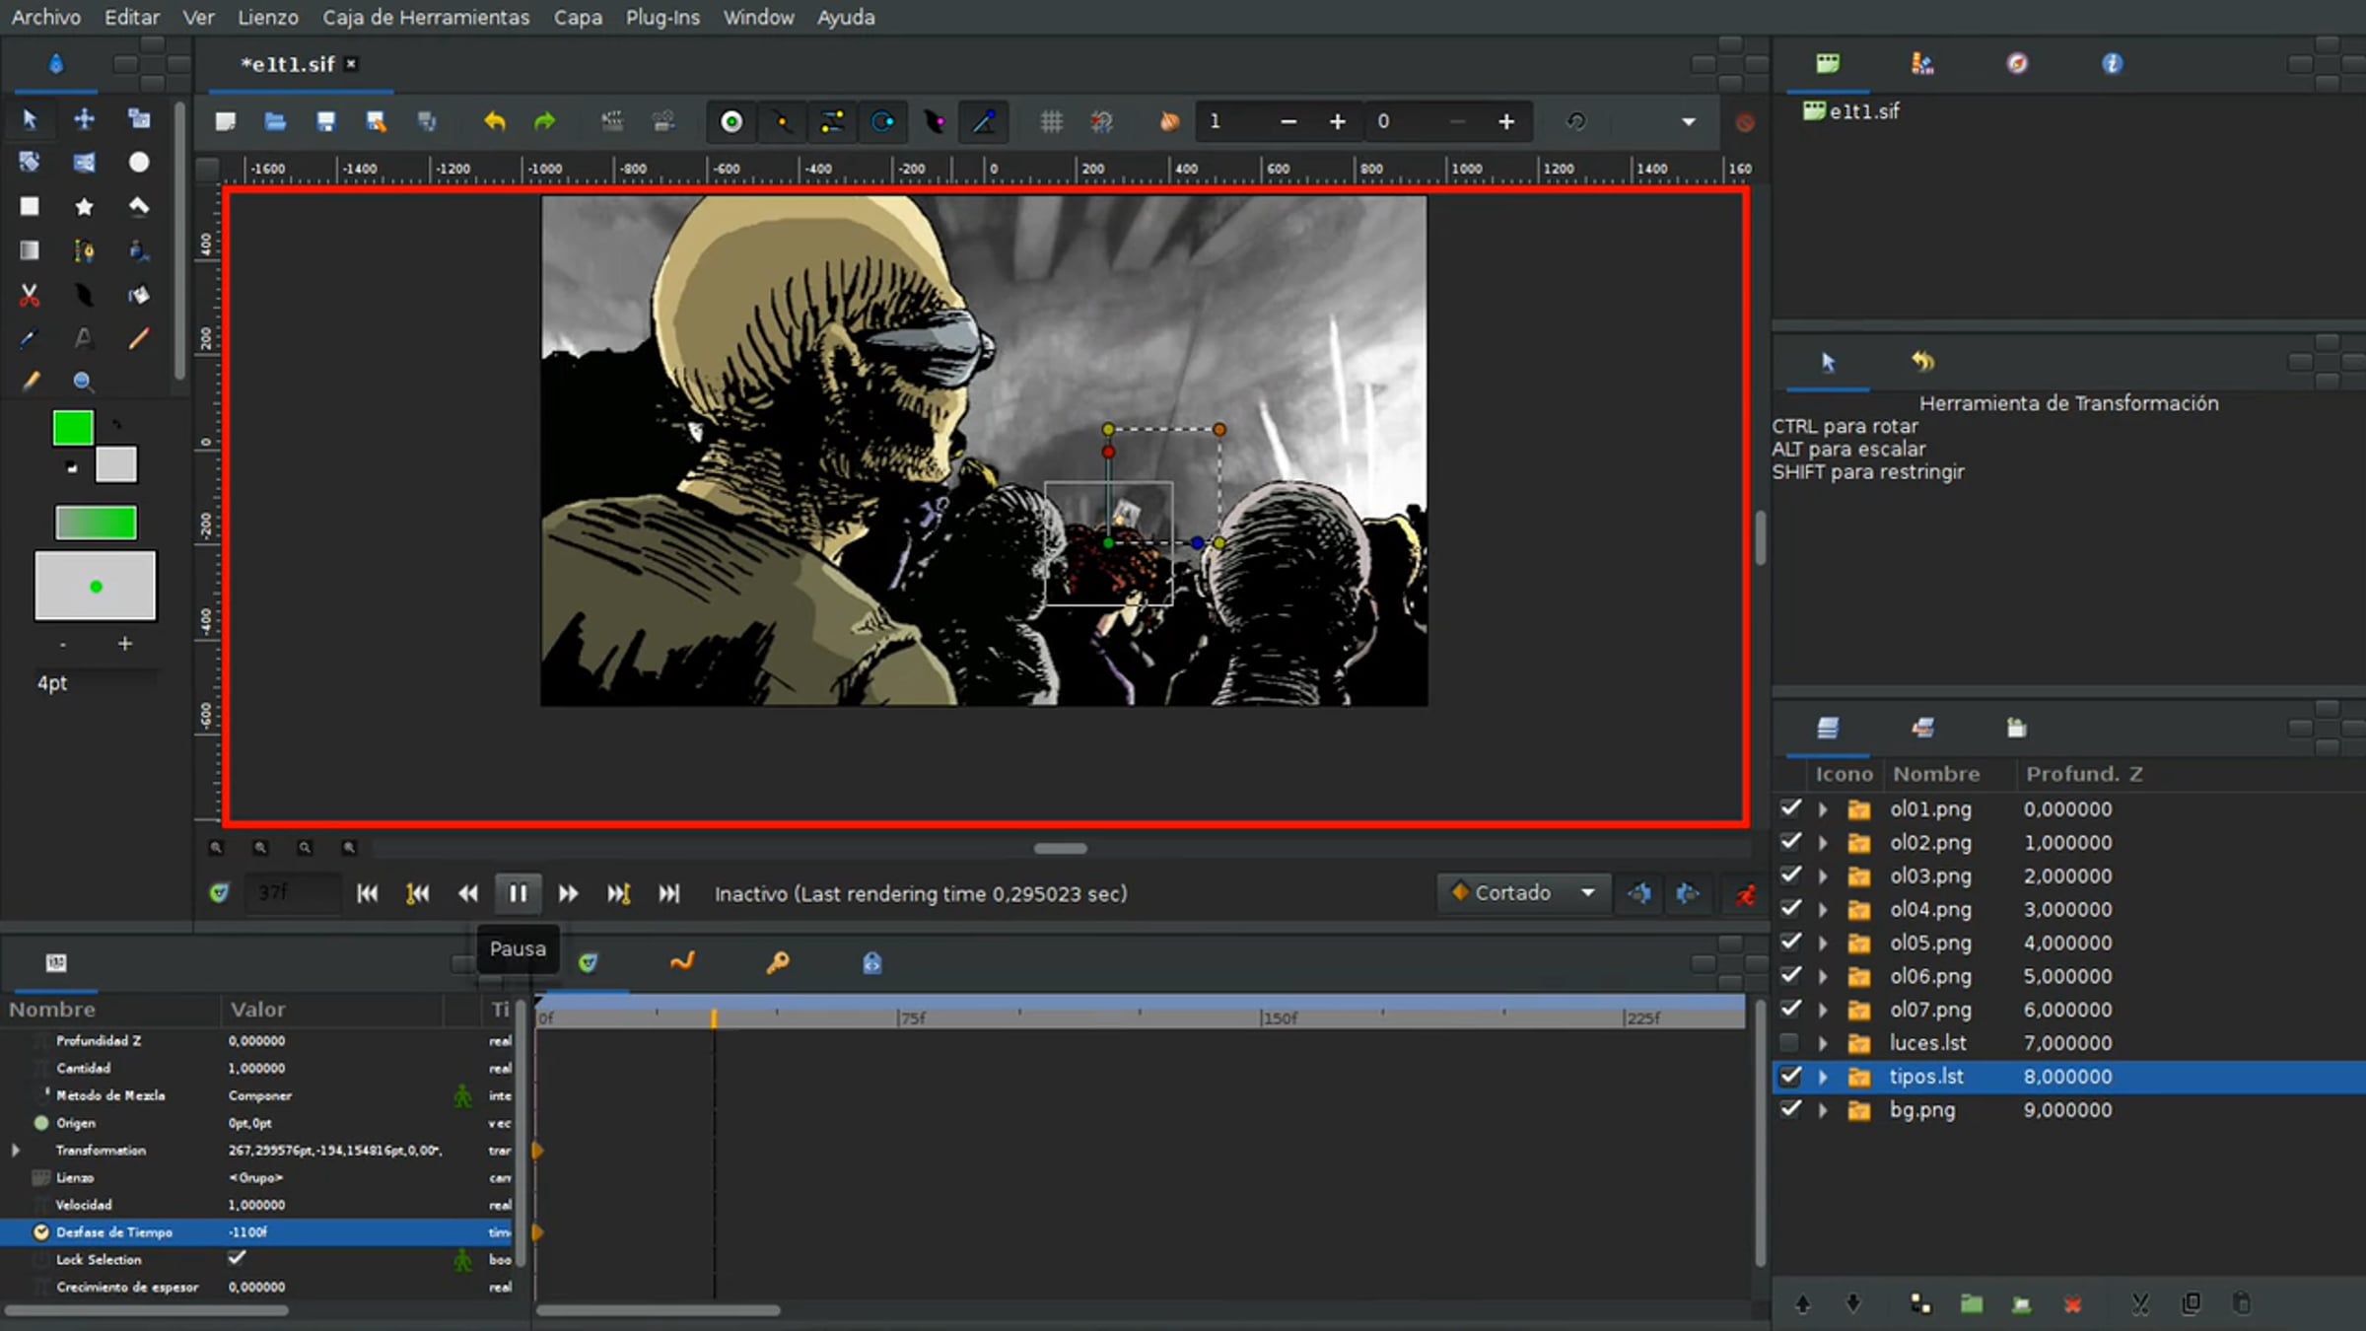Select the Star tool
The image size is (2366, 1331).
pyautogui.click(x=84, y=206)
